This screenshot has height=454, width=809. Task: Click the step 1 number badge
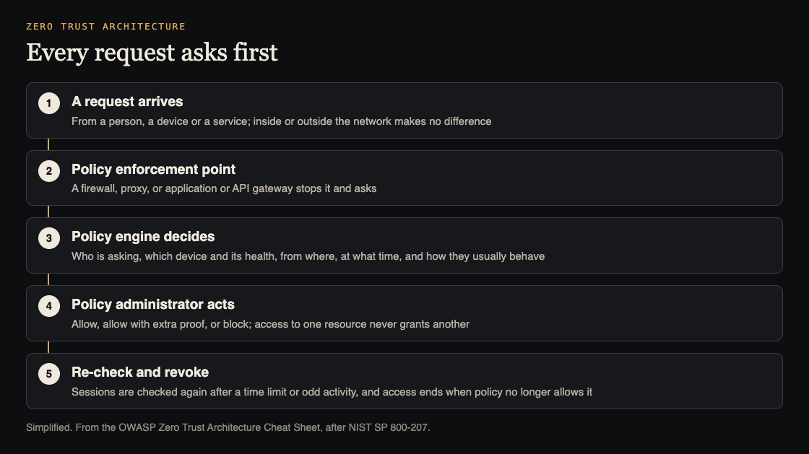point(49,103)
